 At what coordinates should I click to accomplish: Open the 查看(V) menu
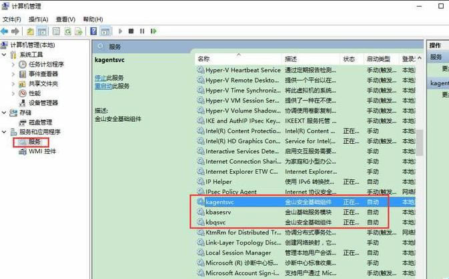pyautogui.click(x=65, y=19)
